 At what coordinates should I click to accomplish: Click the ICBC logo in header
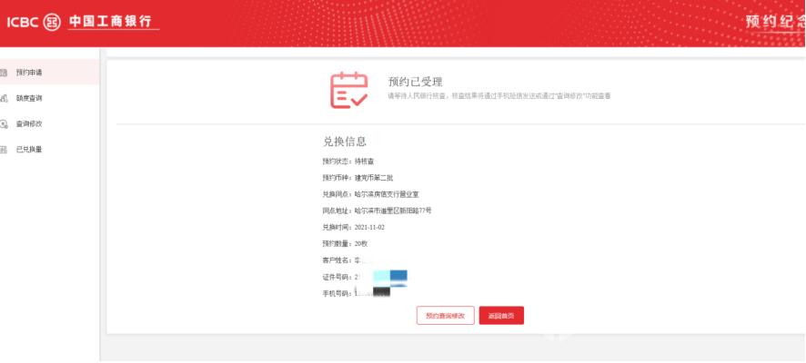point(34,23)
